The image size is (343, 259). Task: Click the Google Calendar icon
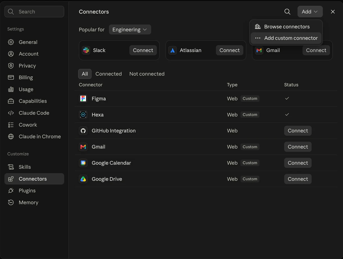(x=83, y=163)
